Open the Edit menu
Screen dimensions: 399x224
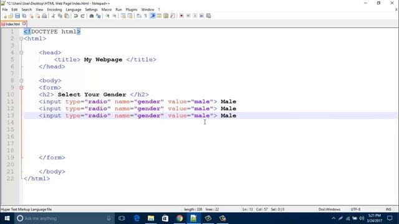[x=14, y=9]
